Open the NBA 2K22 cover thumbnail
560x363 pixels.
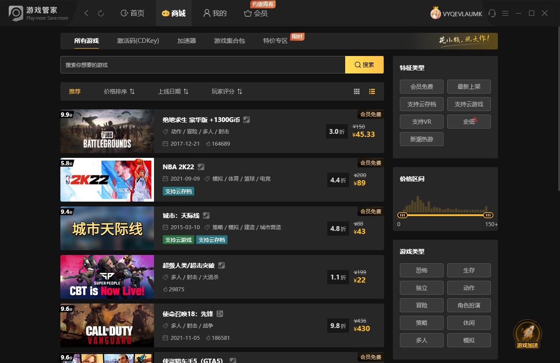pos(107,180)
